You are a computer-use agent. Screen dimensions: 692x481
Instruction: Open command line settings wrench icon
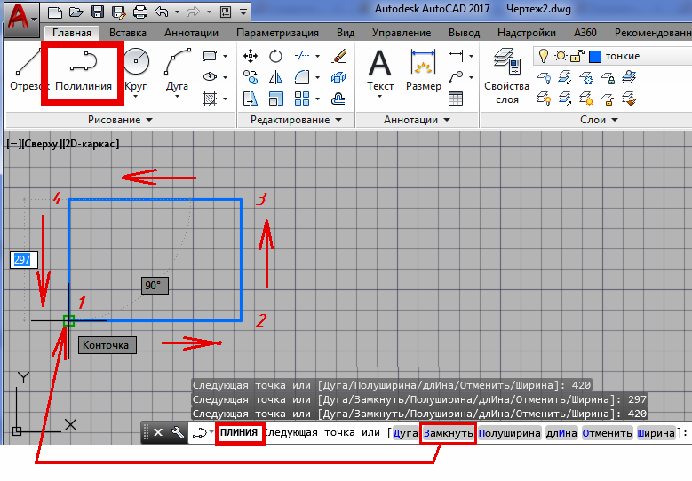pyautogui.click(x=177, y=433)
